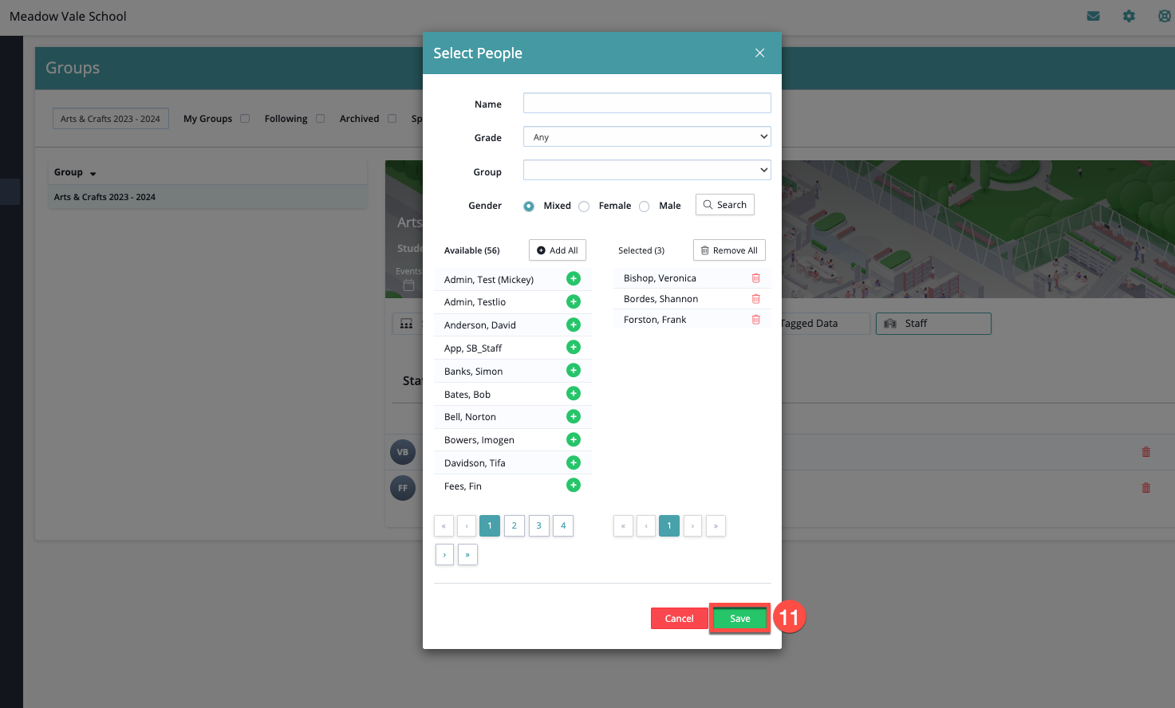Screen dimensions: 1175x708
Task: Click the Save button
Action: coord(739,619)
